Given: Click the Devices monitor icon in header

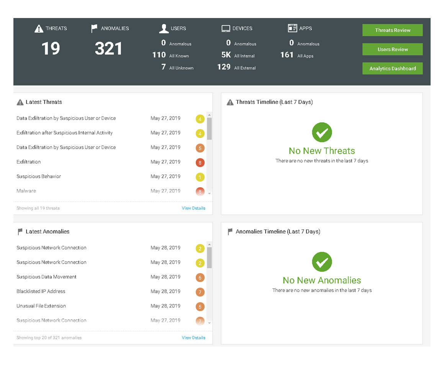Looking at the screenshot, I should pyautogui.click(x=226, y=28).
